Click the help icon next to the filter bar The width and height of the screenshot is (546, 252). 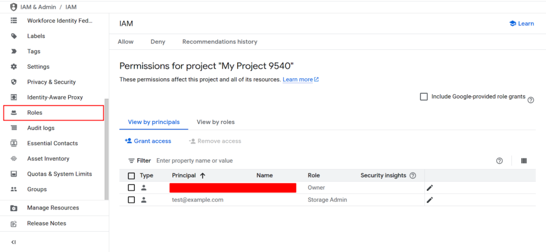(499, 161)
